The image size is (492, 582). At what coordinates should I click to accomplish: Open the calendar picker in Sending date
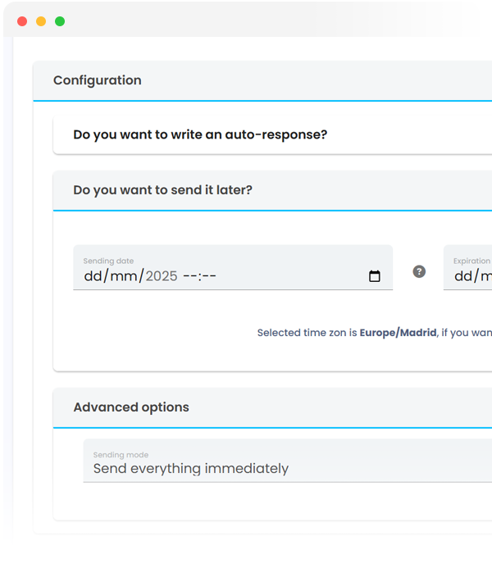click(x=374, y=276)
